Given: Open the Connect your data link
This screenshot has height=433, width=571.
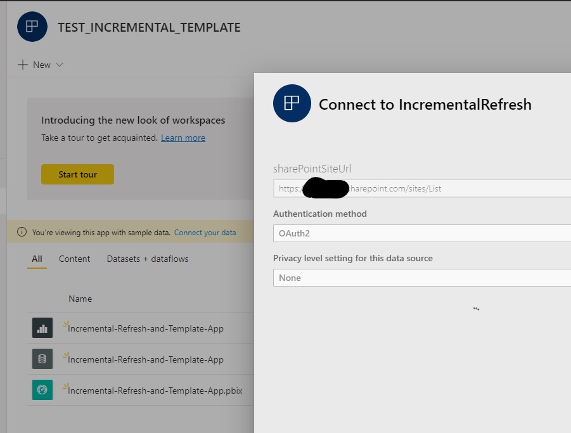Looking at the screenshot, I should (205, 232).
